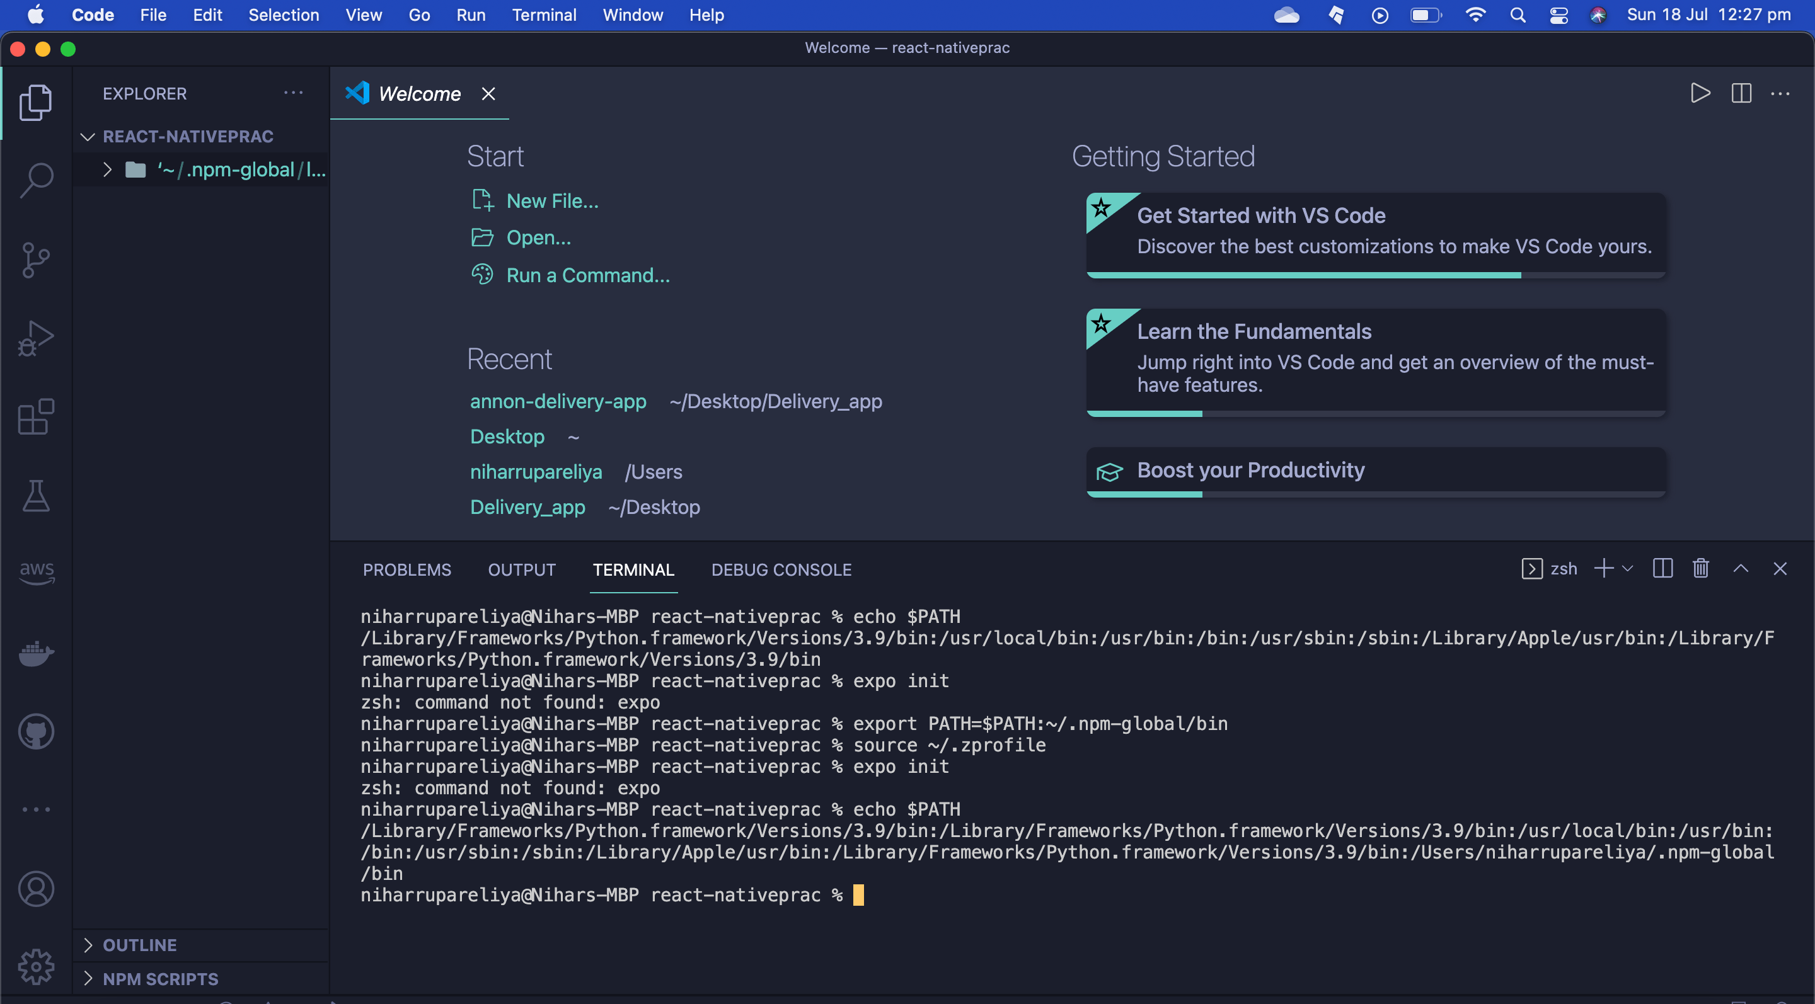Screen dimensions: 1815x1004
Task: Expand the ~/.npm-global folder
Action: [201, 169]
